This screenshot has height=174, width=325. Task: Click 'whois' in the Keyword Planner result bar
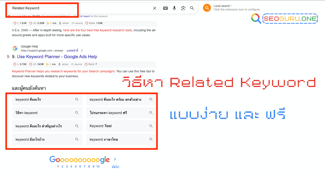click(x=63, y=64)
